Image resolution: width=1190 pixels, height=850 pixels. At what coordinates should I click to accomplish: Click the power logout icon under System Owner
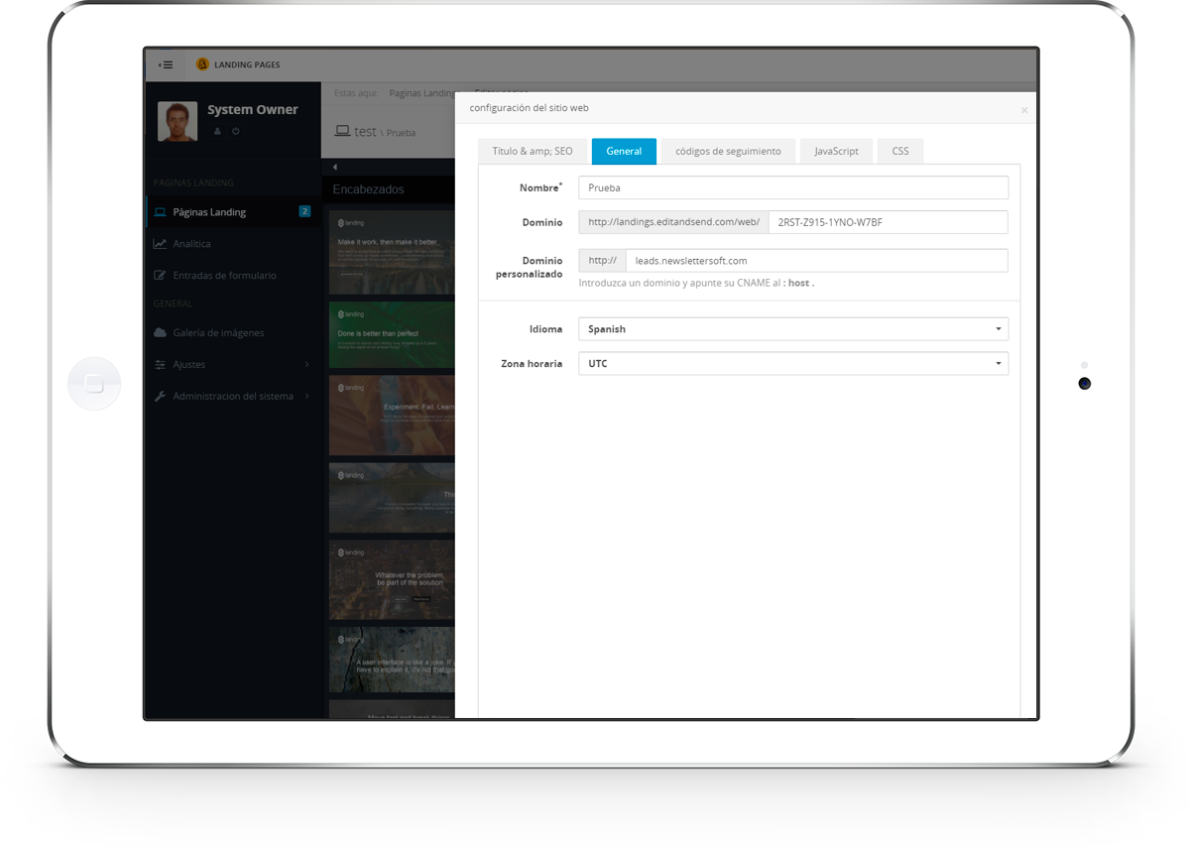tap(236, 131)
